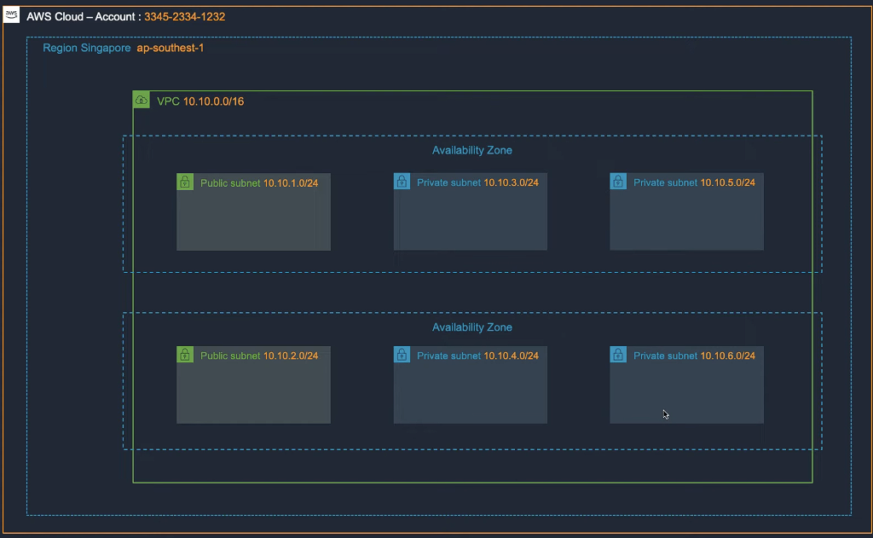Select the CIDR text 10.10.5.0/24
873x538 pixels.
tap(727, 182)
